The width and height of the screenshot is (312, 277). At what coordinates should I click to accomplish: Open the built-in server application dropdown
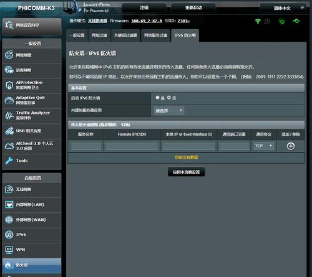tap(168, 111)
